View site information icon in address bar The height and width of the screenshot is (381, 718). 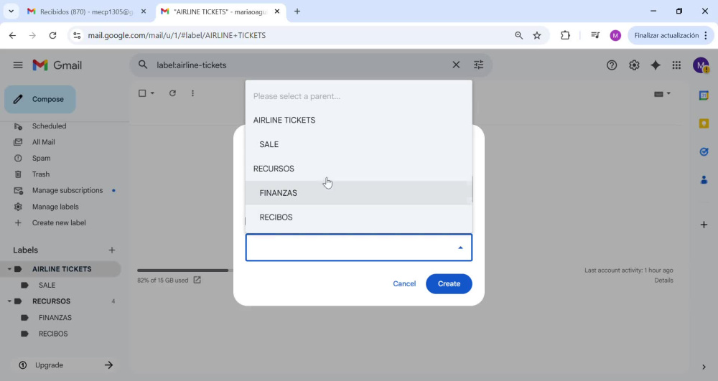tap(77, 35)
